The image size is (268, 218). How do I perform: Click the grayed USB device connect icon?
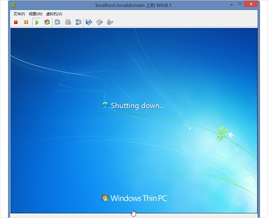[x=110, y=22]
